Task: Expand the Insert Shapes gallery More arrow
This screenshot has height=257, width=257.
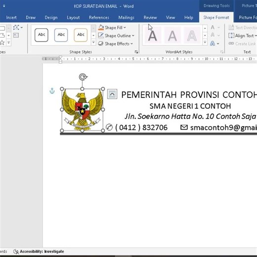Action: pyautogui.click(x=8, y=43)
